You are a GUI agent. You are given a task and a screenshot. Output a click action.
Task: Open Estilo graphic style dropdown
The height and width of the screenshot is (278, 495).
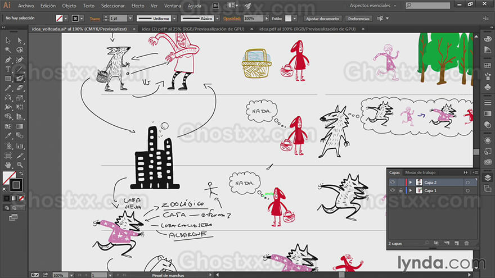click(295, 19)
